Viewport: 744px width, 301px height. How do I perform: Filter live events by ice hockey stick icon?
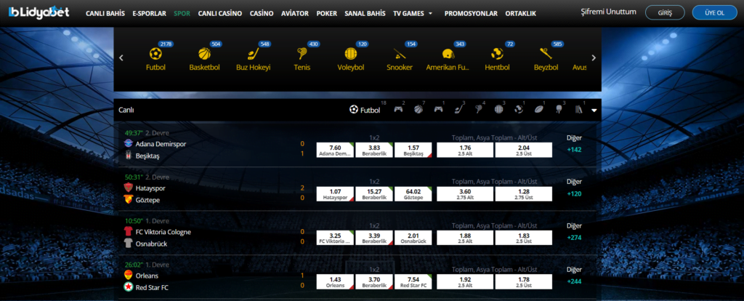click(x=458, y=109)
